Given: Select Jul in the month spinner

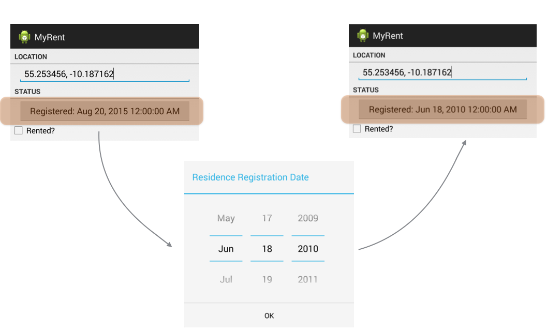Looking at the screenshot, I should pos(226,279).
